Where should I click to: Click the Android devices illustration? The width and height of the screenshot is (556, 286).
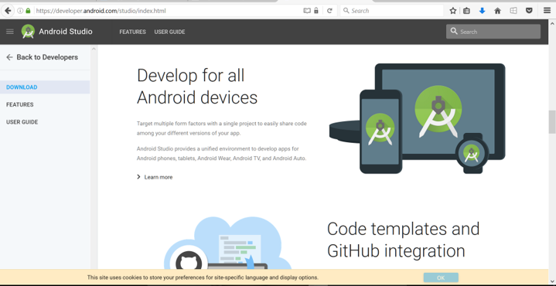click(x=418, y=119)
